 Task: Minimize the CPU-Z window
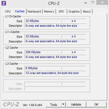coord(86,3)
